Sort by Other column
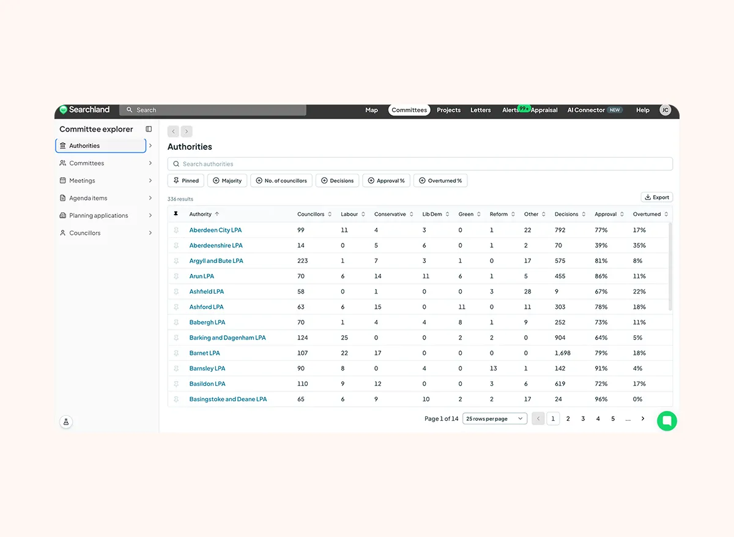 coord(535,214)
